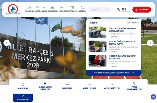Click the mayor with flag news thumbnail
This screenshot has height=103, width=157.
tap(97, 61)
